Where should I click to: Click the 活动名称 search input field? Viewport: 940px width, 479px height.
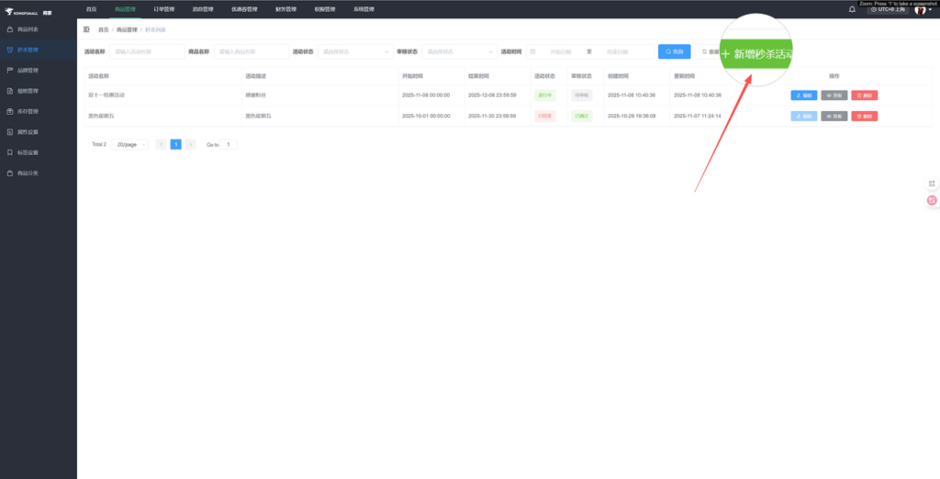[146, 51]
